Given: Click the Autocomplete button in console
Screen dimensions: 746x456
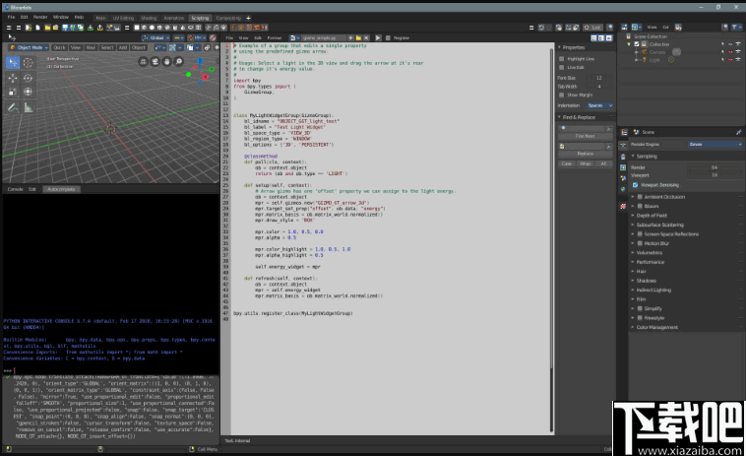Looking at the screenshot, I should coord(60,188).
